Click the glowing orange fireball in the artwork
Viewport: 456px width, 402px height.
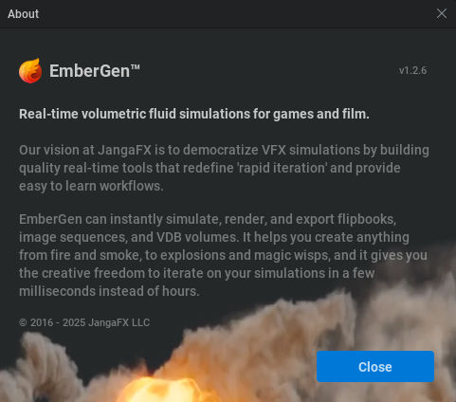(161, 390)
